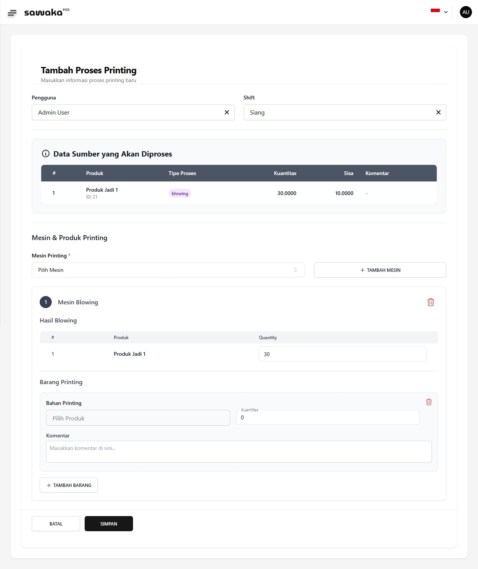Open the hamburger navigation menu

[x=12, y=12]
